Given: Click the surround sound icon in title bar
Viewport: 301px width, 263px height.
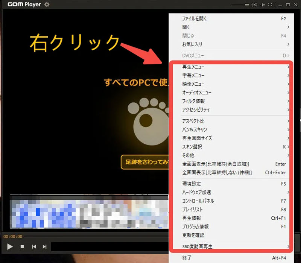Looking at the screenshot, I should 254,5.
